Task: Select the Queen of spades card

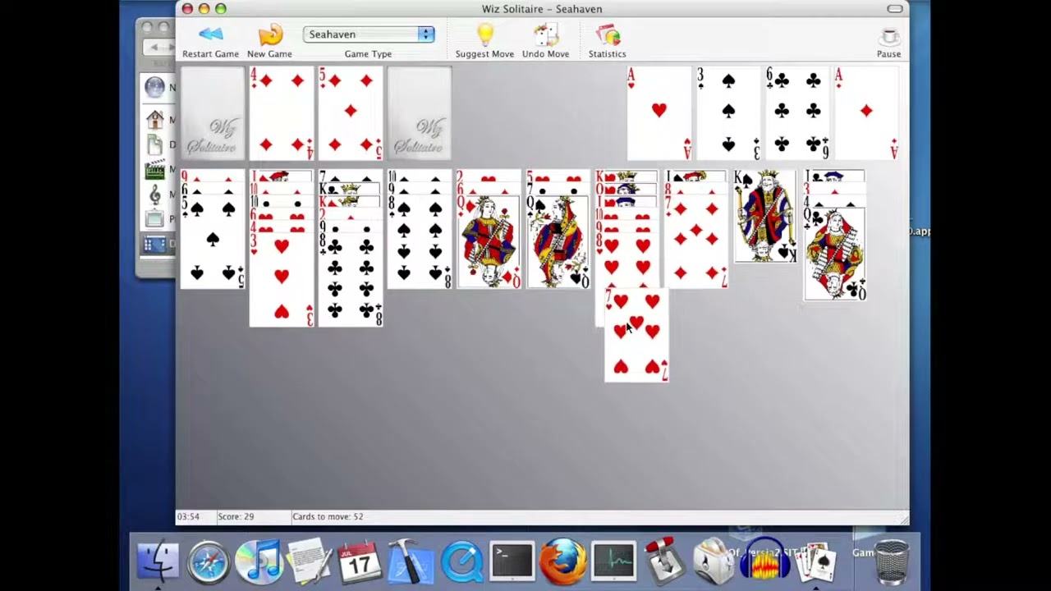Action: point(558,242)
